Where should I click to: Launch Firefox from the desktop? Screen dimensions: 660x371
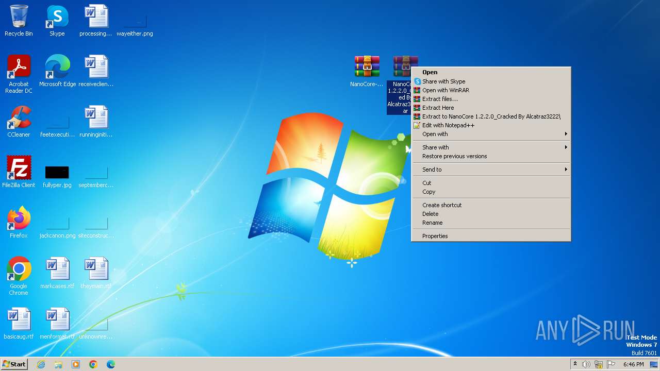pyautogui.click(x=19, y=223)
